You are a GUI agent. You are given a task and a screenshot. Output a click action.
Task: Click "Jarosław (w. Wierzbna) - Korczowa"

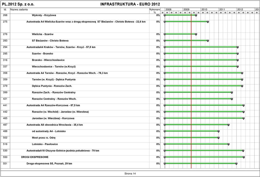pos(53,118)
